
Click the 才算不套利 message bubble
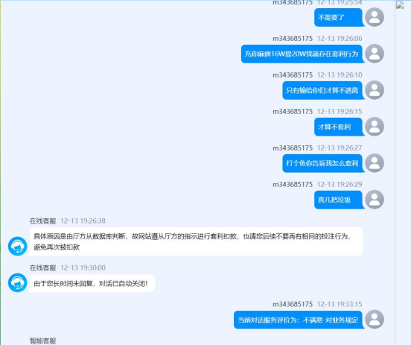point(338,127)
